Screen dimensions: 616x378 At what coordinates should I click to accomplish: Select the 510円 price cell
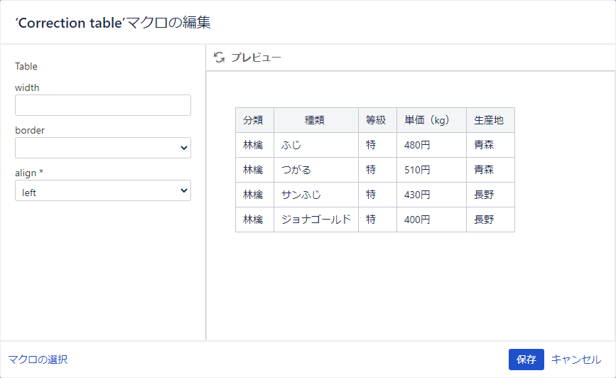[417, 170]
